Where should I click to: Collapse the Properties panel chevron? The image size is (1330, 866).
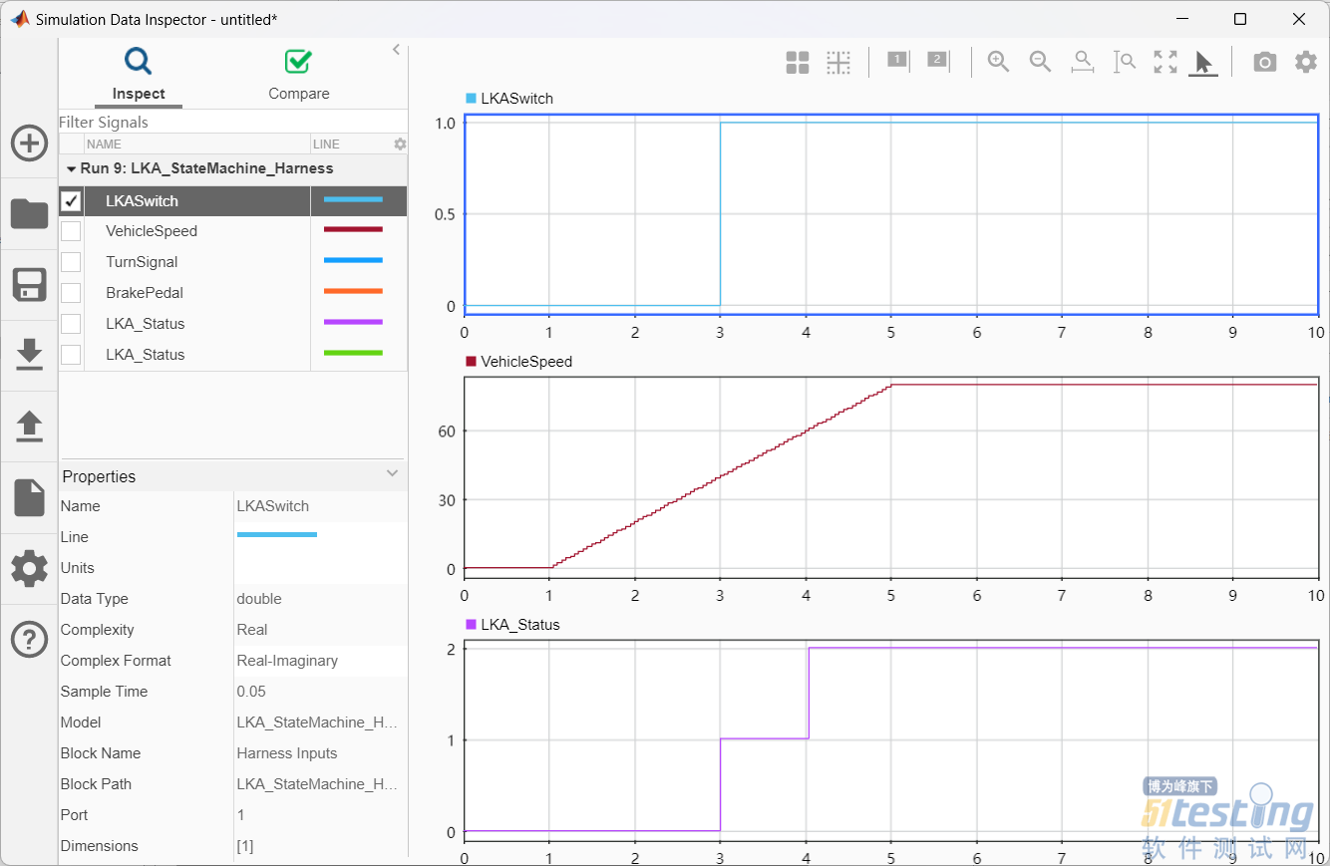[x=392, y=474]
